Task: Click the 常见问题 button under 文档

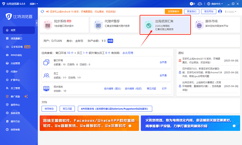Action: coord(67,109)
